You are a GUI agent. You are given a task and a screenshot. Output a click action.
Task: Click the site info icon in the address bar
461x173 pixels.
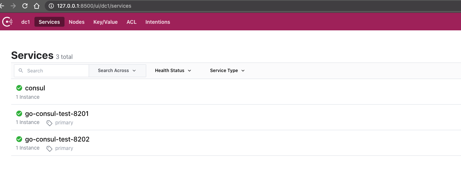pyautogui.click(x=51, y=6)
